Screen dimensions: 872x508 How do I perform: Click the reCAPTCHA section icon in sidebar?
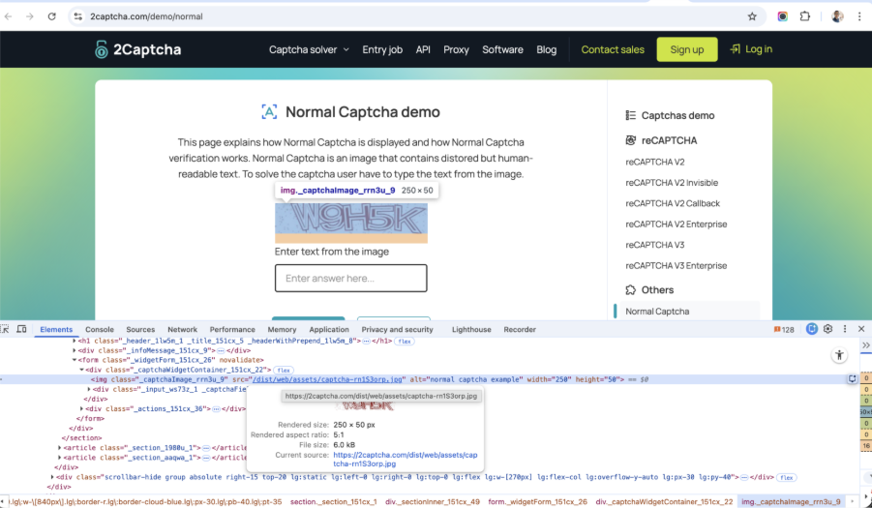pos(631,140)
